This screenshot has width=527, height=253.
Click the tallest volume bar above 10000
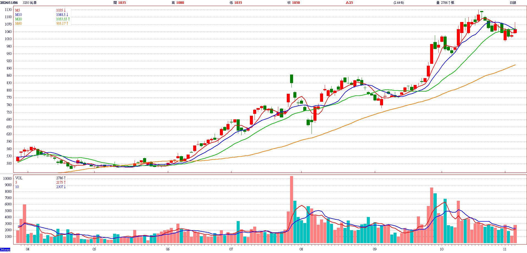coord(291,209)
